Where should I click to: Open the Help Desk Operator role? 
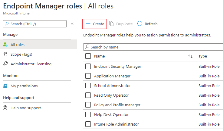[x=111, y=114]
